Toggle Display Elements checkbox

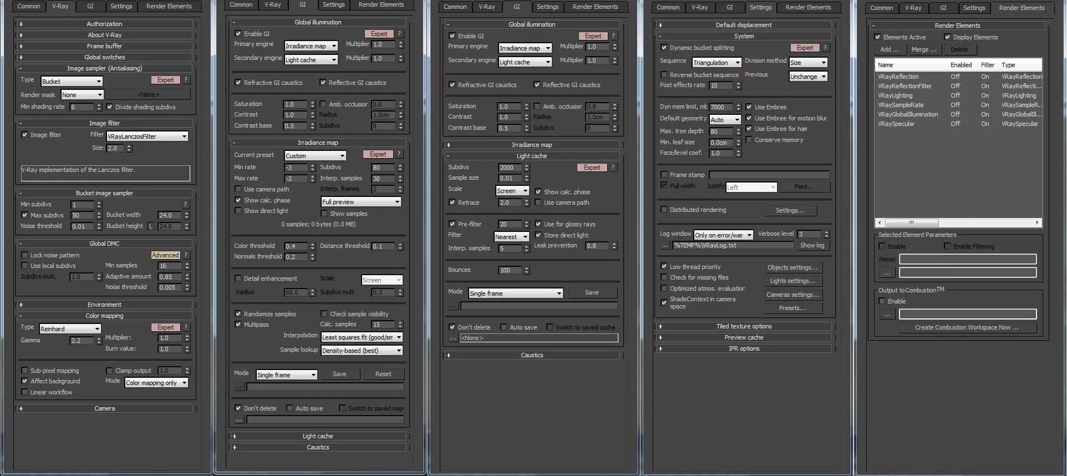coord(947,37)
